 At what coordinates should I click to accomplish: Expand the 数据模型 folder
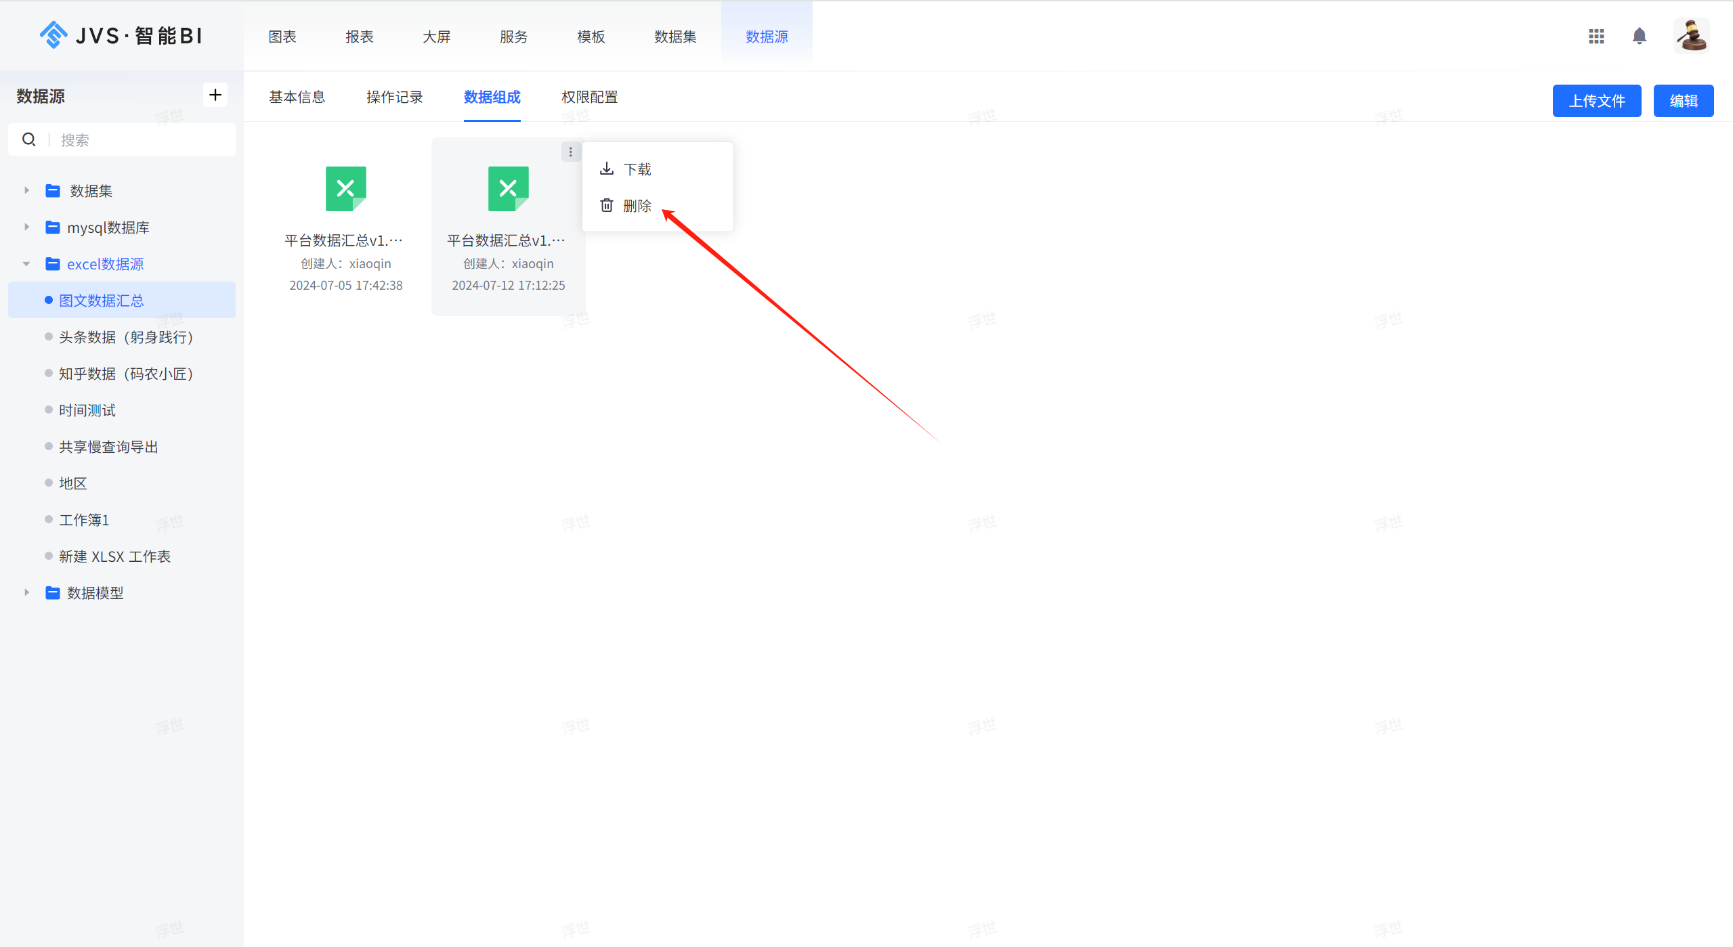[26, 593]
